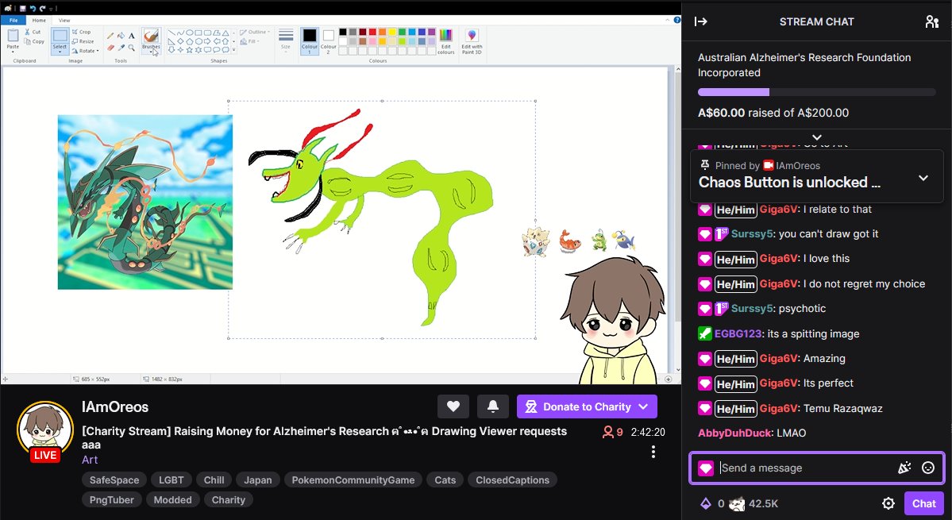Expand the shapes gallery more arrow

tap(233, 49)
